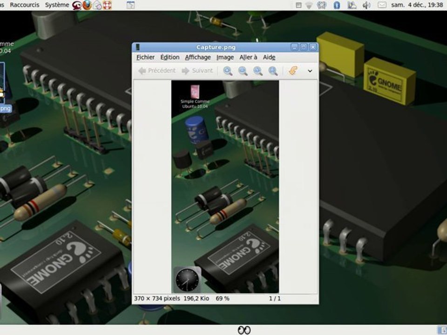
Task: Click the red hat launcher icon in the panel
Action: (x=77, y=5)
